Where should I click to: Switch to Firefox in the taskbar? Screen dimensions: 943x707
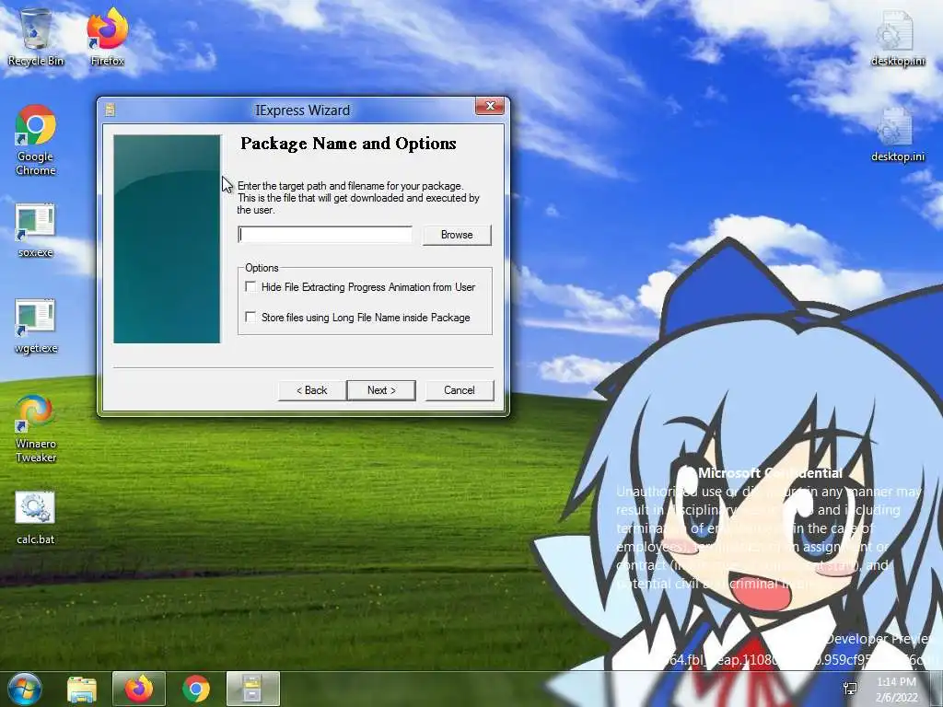pyautogui.click(x=139, y=689)
